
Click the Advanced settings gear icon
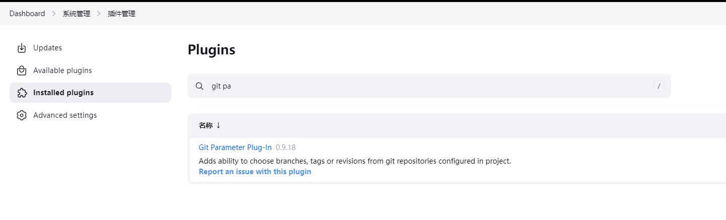[21, 115]
